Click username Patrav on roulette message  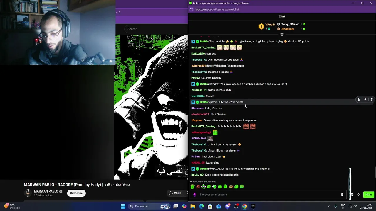(x=195, y=78)
